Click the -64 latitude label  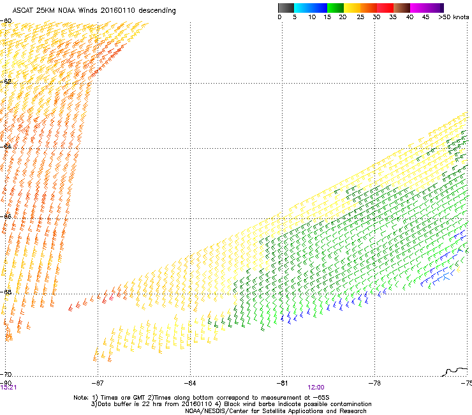coord(6,147)
